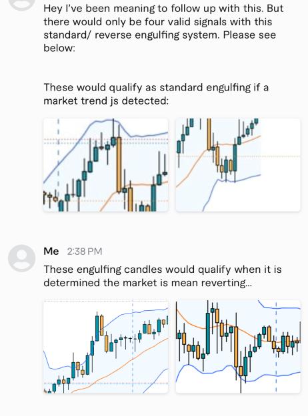Click the dashed vertical line in fourth chart

(x=276, y=347)
